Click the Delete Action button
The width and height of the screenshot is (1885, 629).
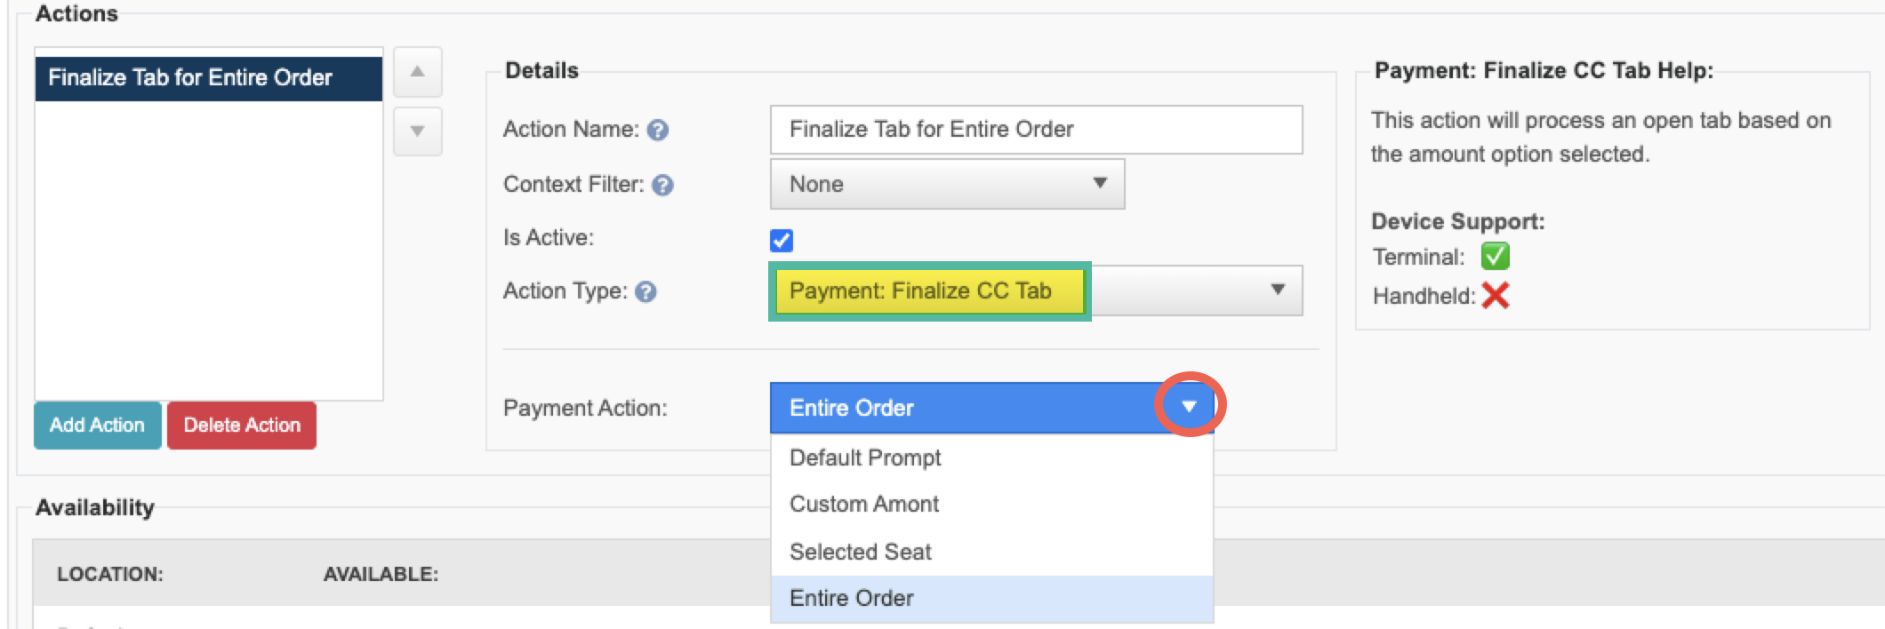242,425
